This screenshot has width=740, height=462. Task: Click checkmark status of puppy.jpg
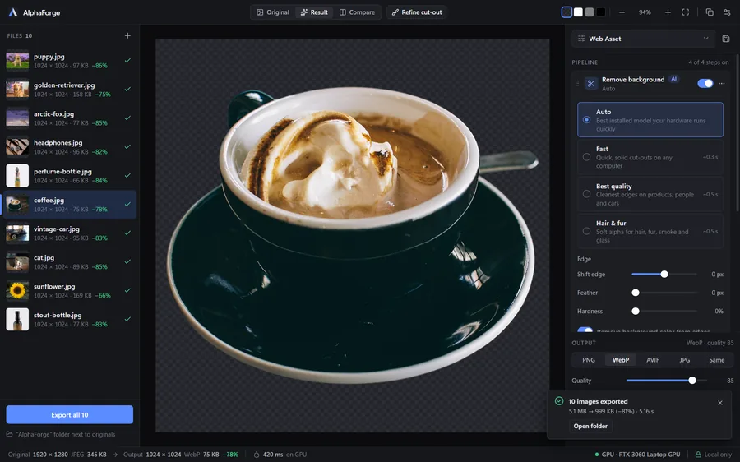[127, 60]
